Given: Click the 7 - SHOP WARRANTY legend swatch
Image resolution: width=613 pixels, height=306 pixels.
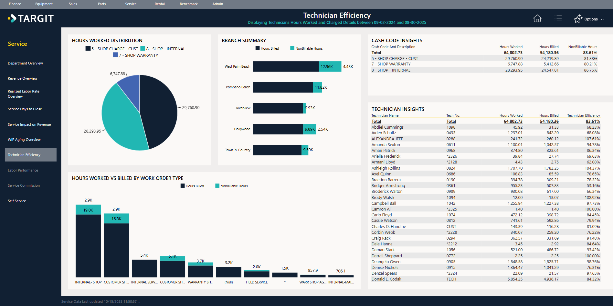Looking at the screenshot, I should point(115,55).
